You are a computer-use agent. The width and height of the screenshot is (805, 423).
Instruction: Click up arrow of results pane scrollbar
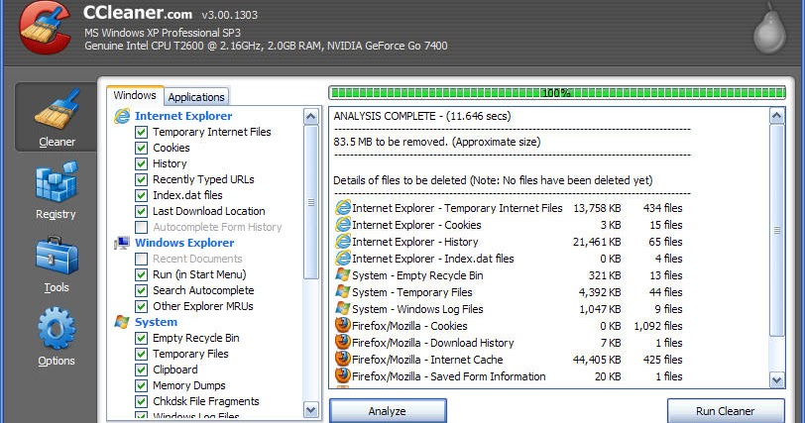777,116
